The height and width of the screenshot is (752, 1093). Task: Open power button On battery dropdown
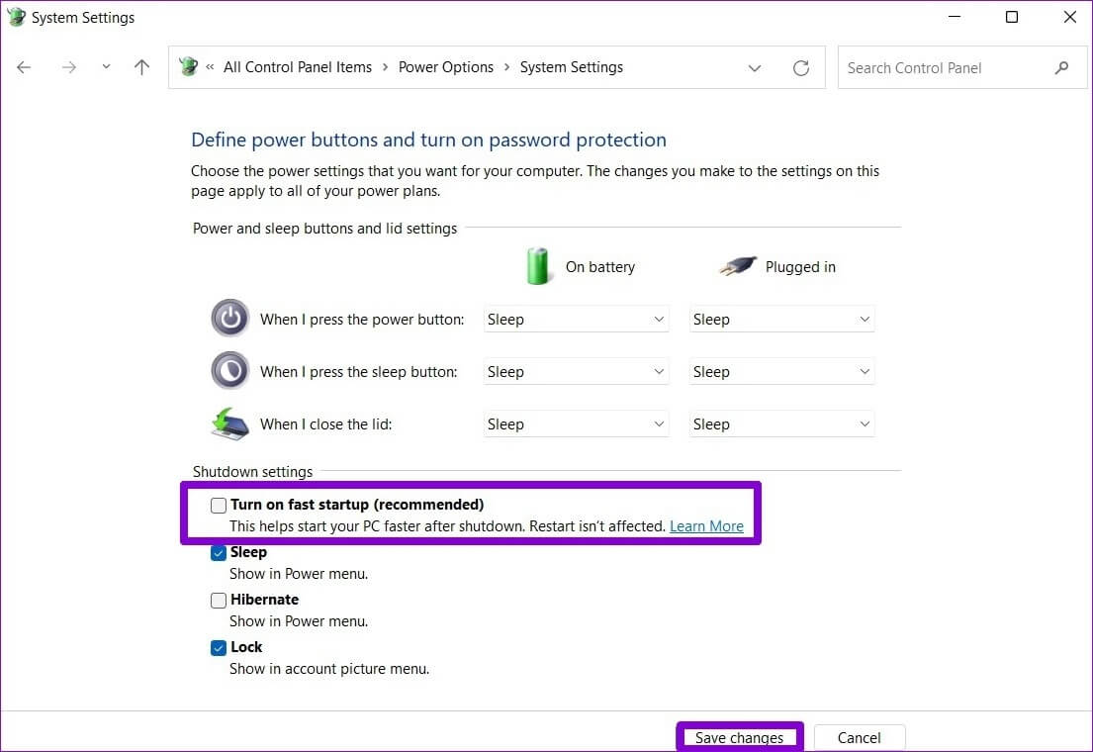pyautogui.click(x=576, y=320)
